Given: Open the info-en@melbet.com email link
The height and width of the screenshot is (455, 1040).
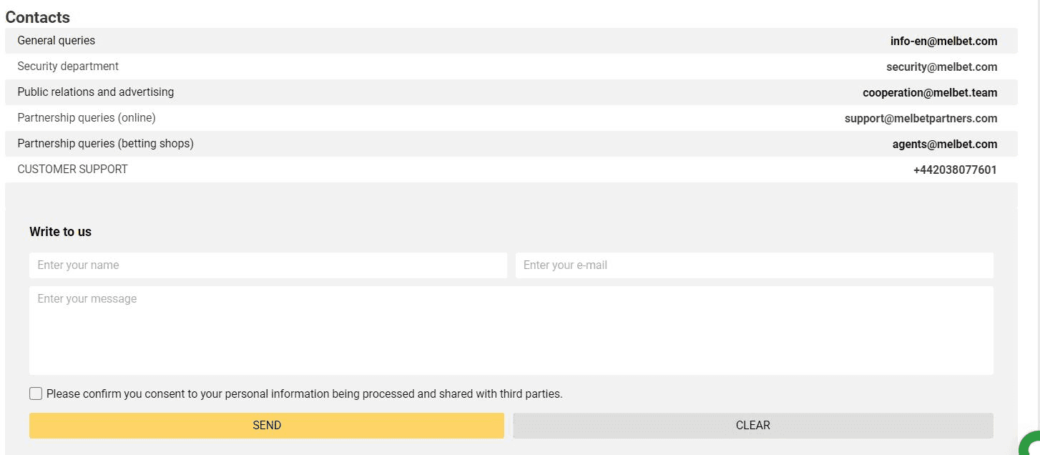Looking at the screenshot, I should (x=943, y=41).
